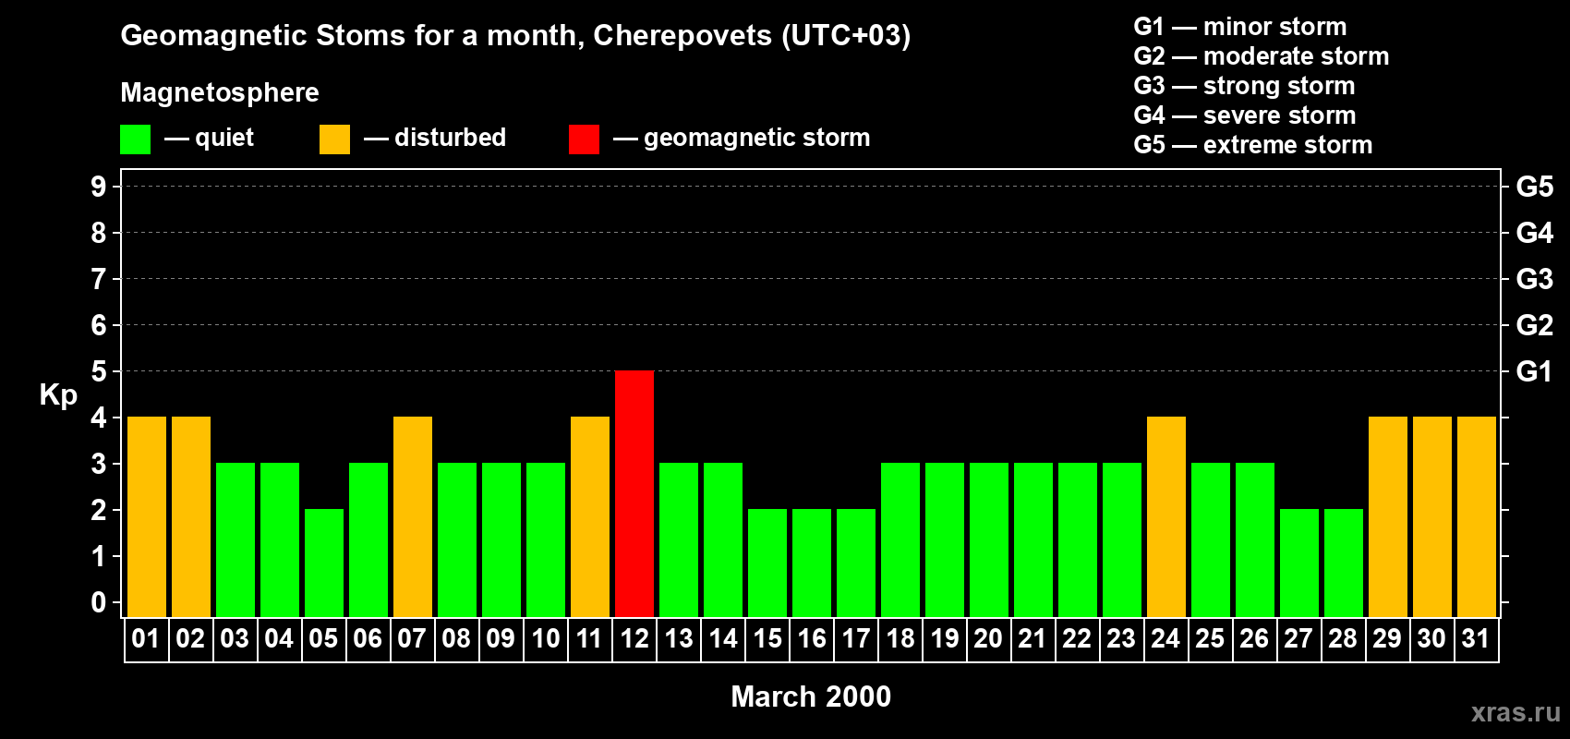Click the yellow disturbed legend swatch
Screen dimensions: 1570x739
(x=334, y=139)
